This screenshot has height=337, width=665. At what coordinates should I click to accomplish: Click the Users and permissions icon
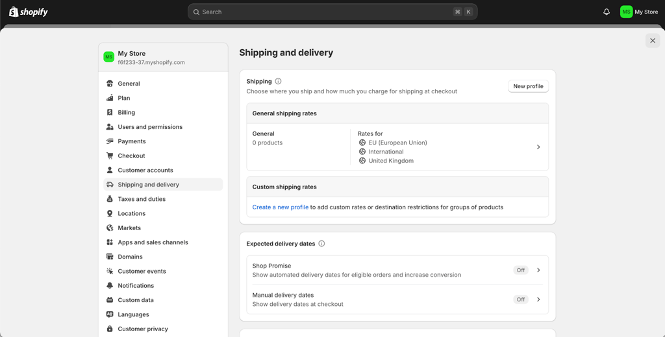110,126
